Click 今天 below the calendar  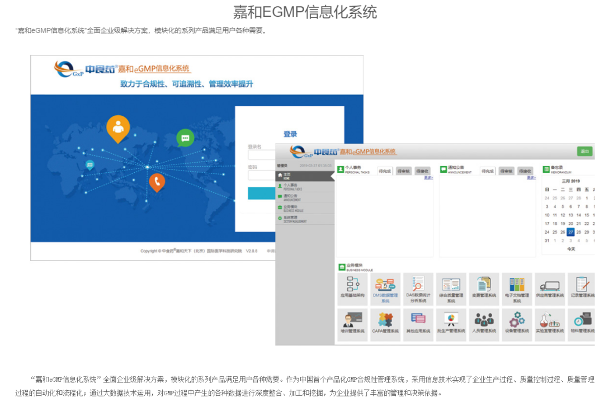[x=571, y=249]
